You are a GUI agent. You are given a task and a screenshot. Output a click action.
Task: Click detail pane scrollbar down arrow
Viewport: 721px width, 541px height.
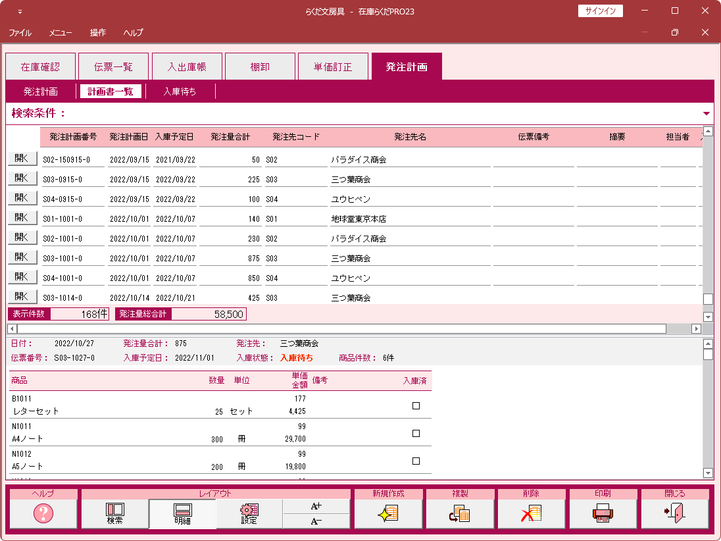click(708, 473)
